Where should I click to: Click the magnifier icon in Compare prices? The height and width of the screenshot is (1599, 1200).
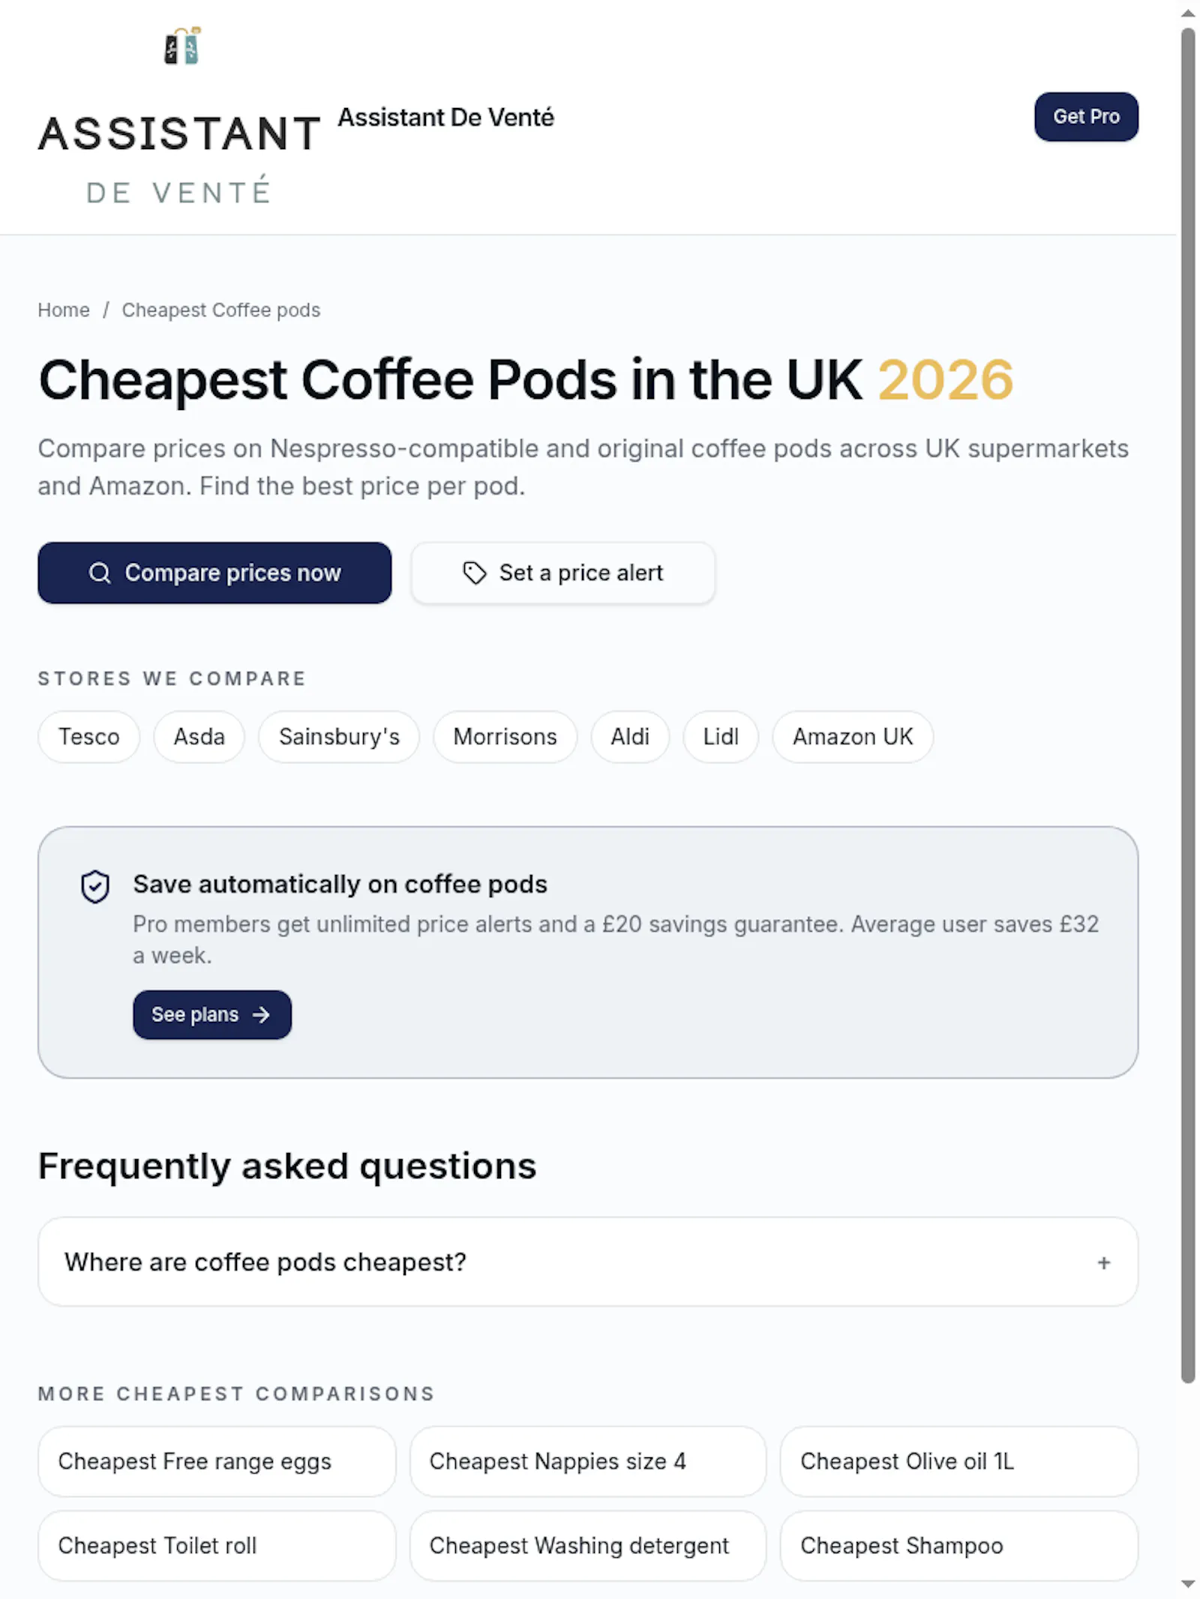[100, 573]
